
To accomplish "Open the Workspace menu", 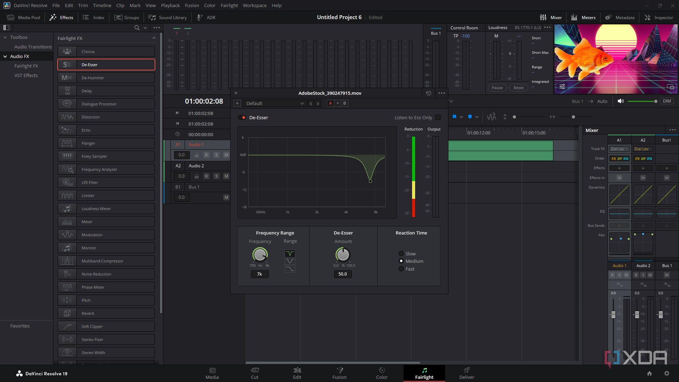I will (255, 5).
